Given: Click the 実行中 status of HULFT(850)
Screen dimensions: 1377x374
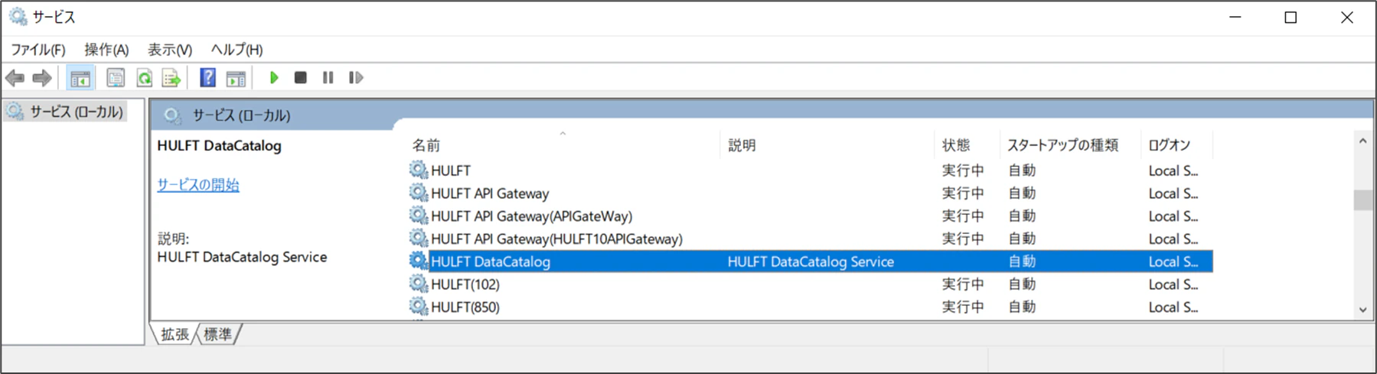Looking at the screenshot, I should pyautogui.click(x=963, y=307).
